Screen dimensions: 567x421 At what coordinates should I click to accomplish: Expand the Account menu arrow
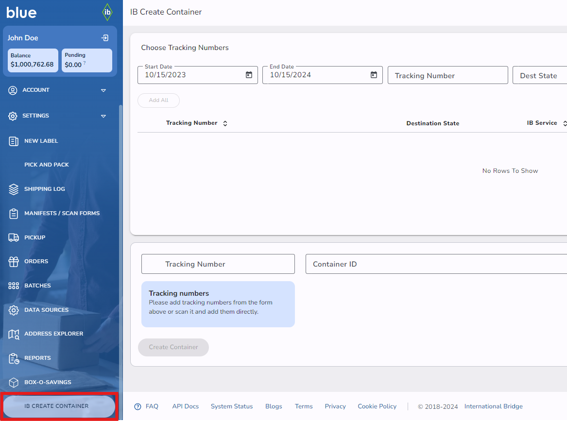[x=103, y=90]
